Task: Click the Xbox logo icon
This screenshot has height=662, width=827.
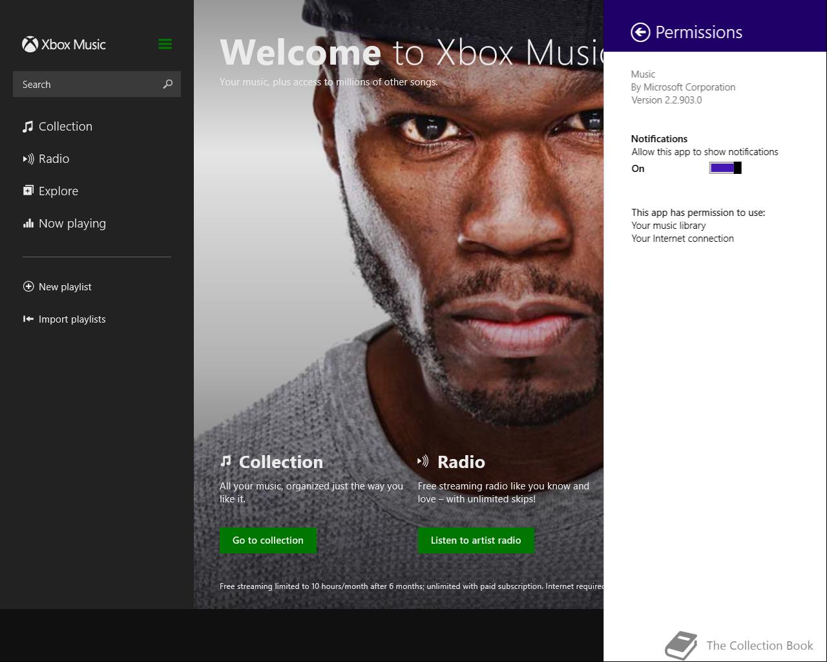Action: 30,44
